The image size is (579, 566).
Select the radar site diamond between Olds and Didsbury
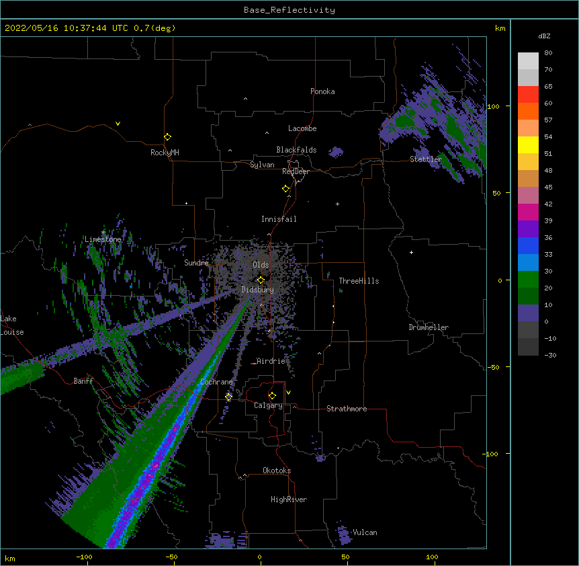(261, 280)
